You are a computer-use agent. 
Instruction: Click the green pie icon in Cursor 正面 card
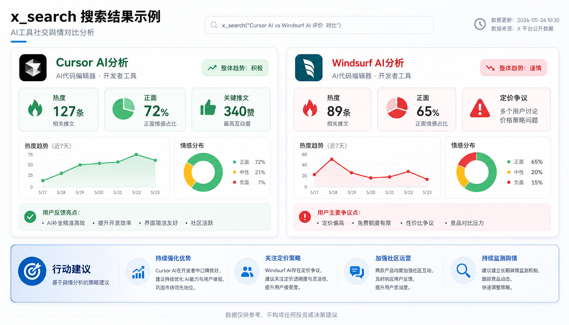click(x=124, y=109)
